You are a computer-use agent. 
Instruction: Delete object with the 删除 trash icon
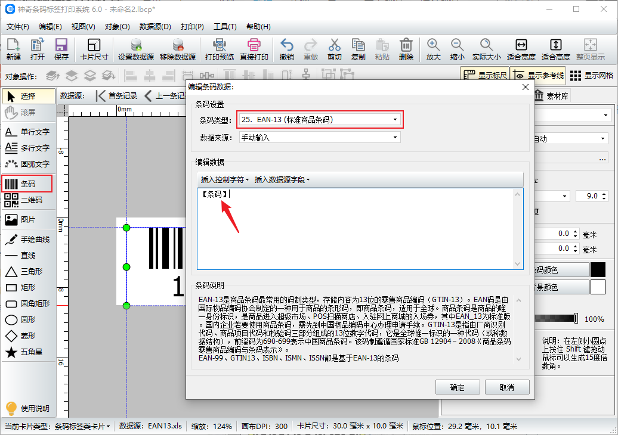[x=406, y=49]
